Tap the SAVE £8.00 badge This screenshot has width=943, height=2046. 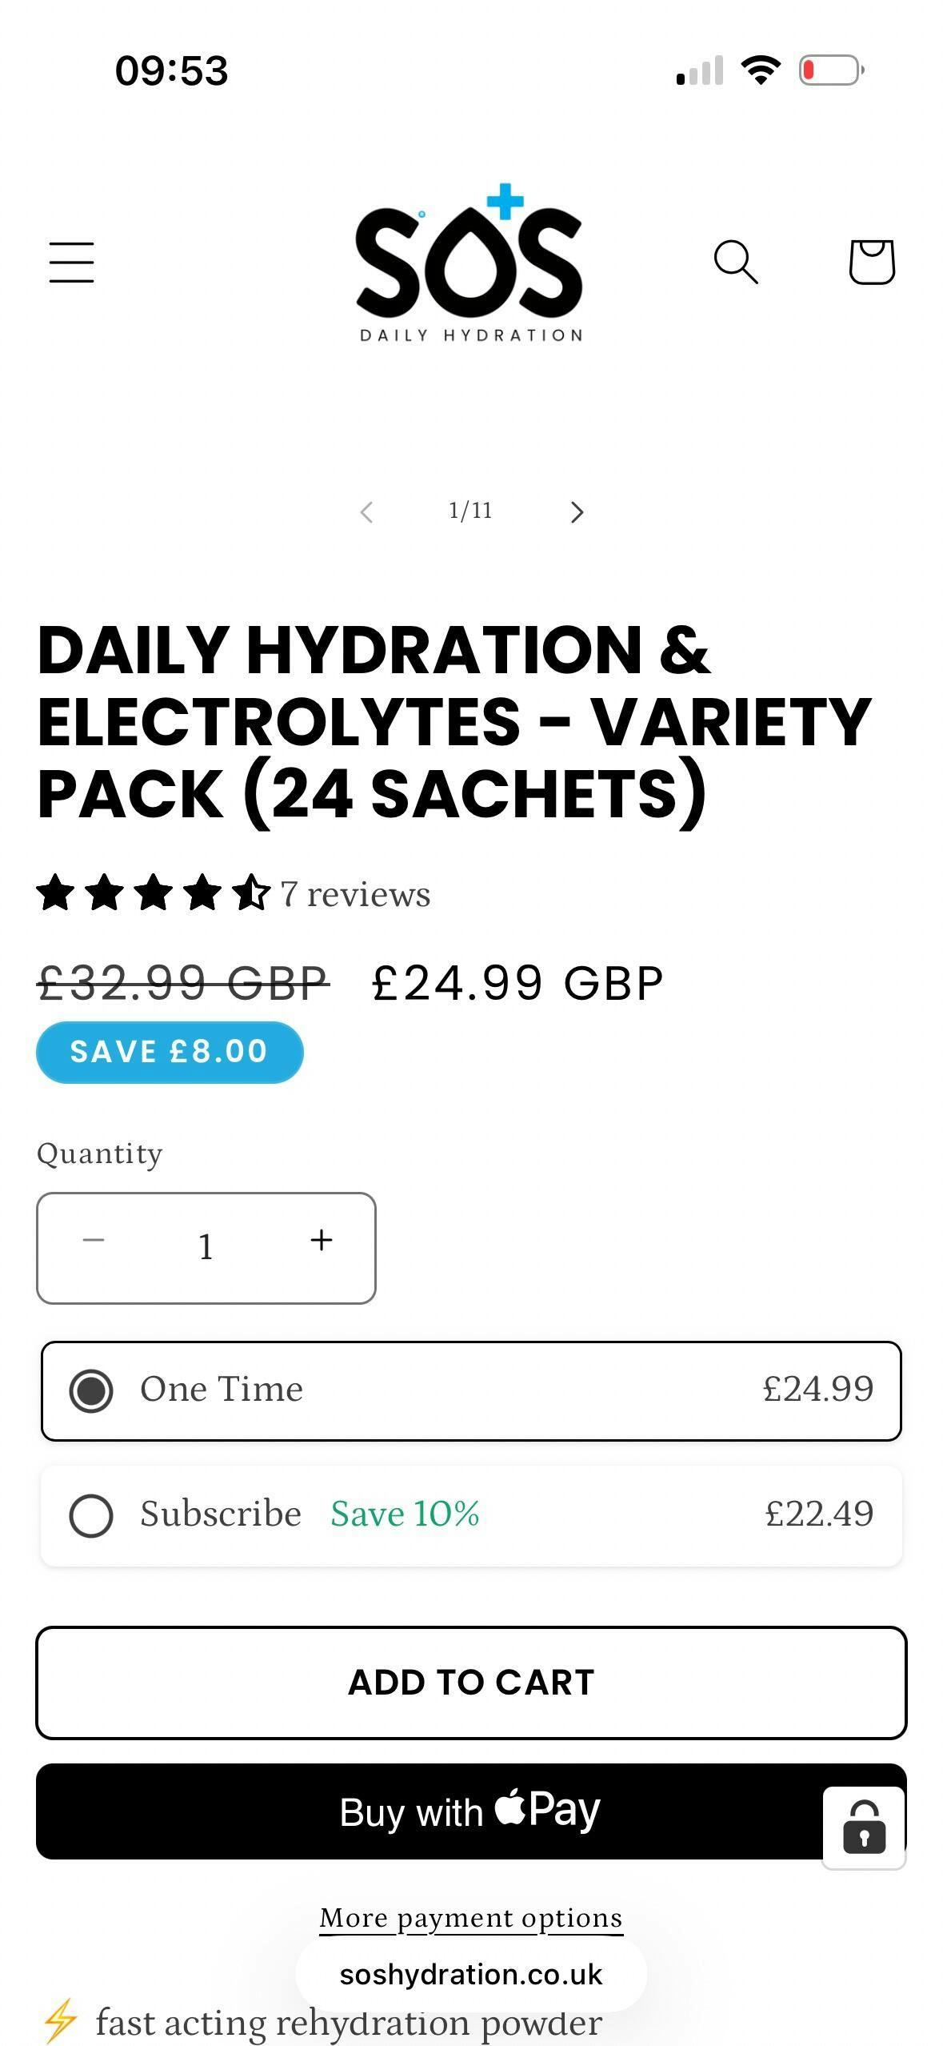(170, 1052)
